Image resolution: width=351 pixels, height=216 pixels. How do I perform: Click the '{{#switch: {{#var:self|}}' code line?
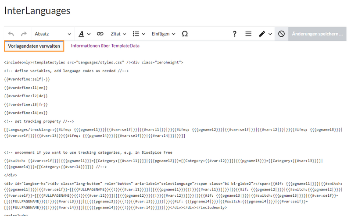pos(163,164)
